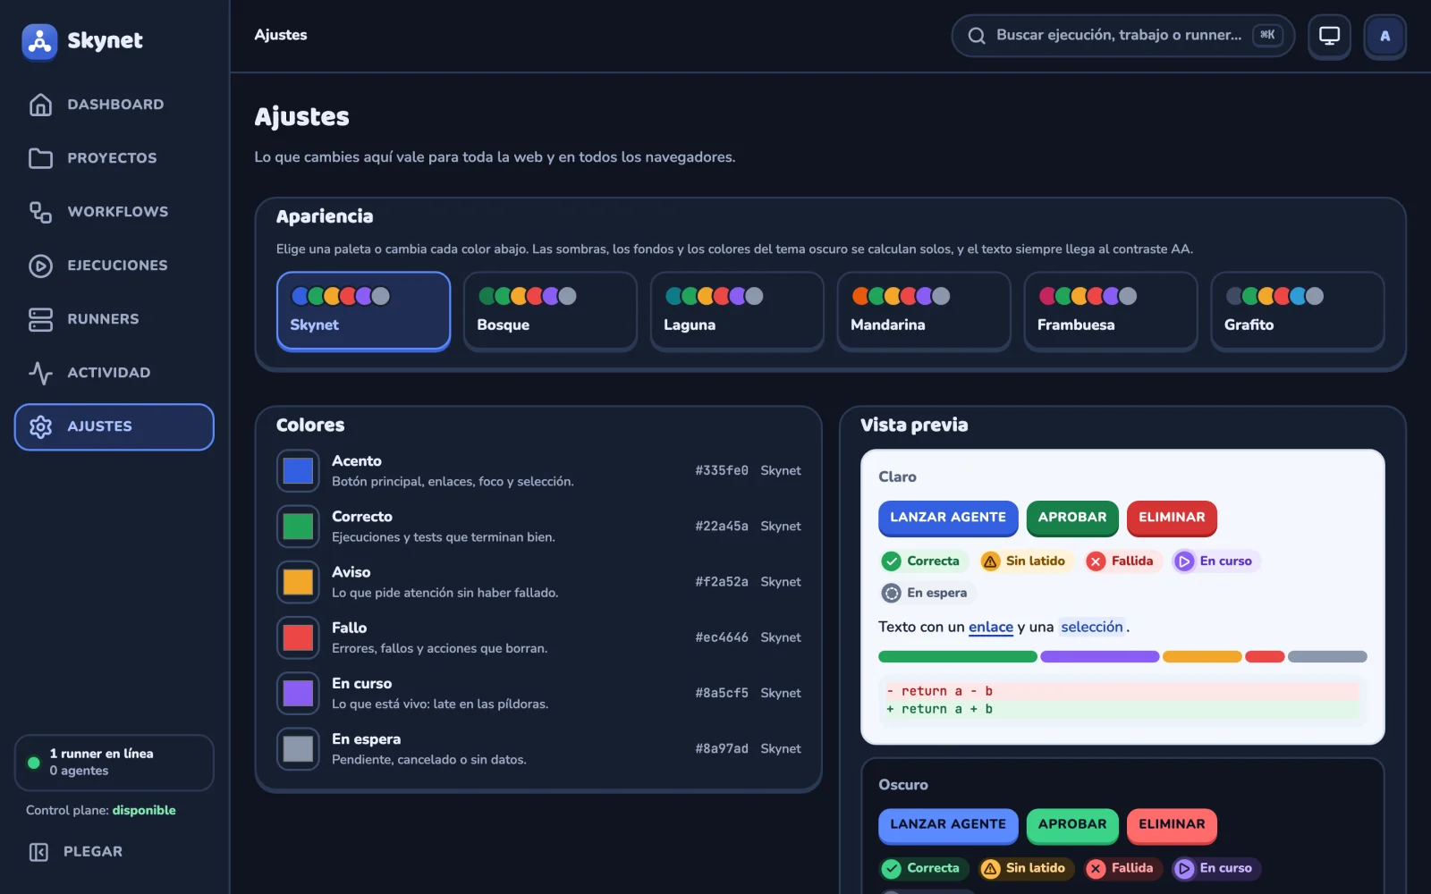Click the Ajustes gear icon
Viewport: 1431px width, 894px height.
pos(40,426)
